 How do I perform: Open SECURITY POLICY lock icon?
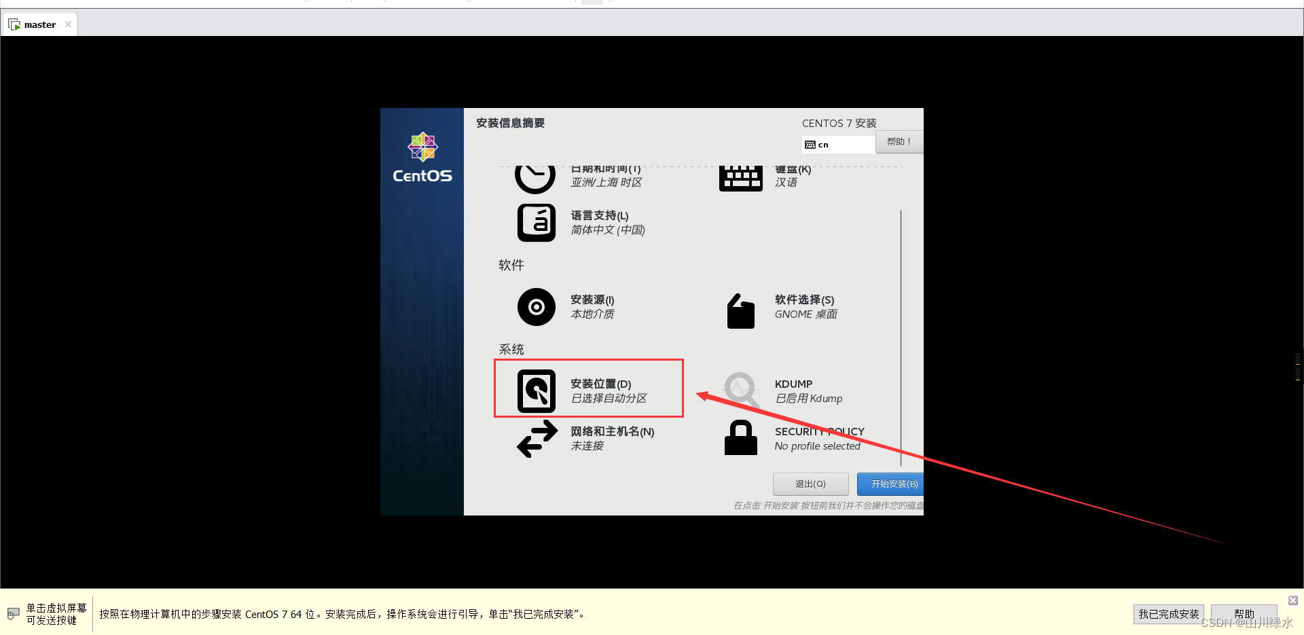tap(740, 438)
